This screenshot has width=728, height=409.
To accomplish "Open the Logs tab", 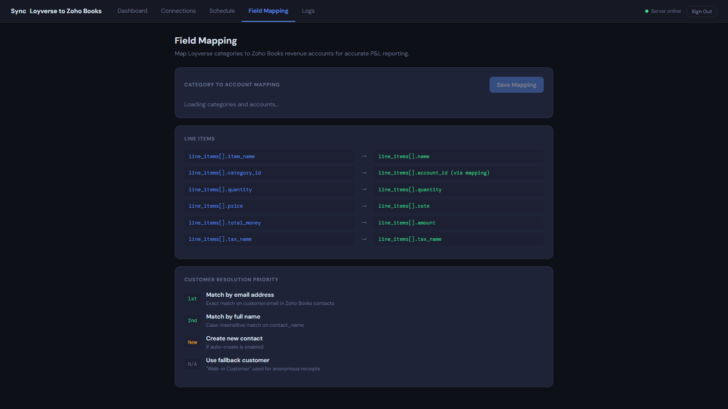I will (308, 11).
